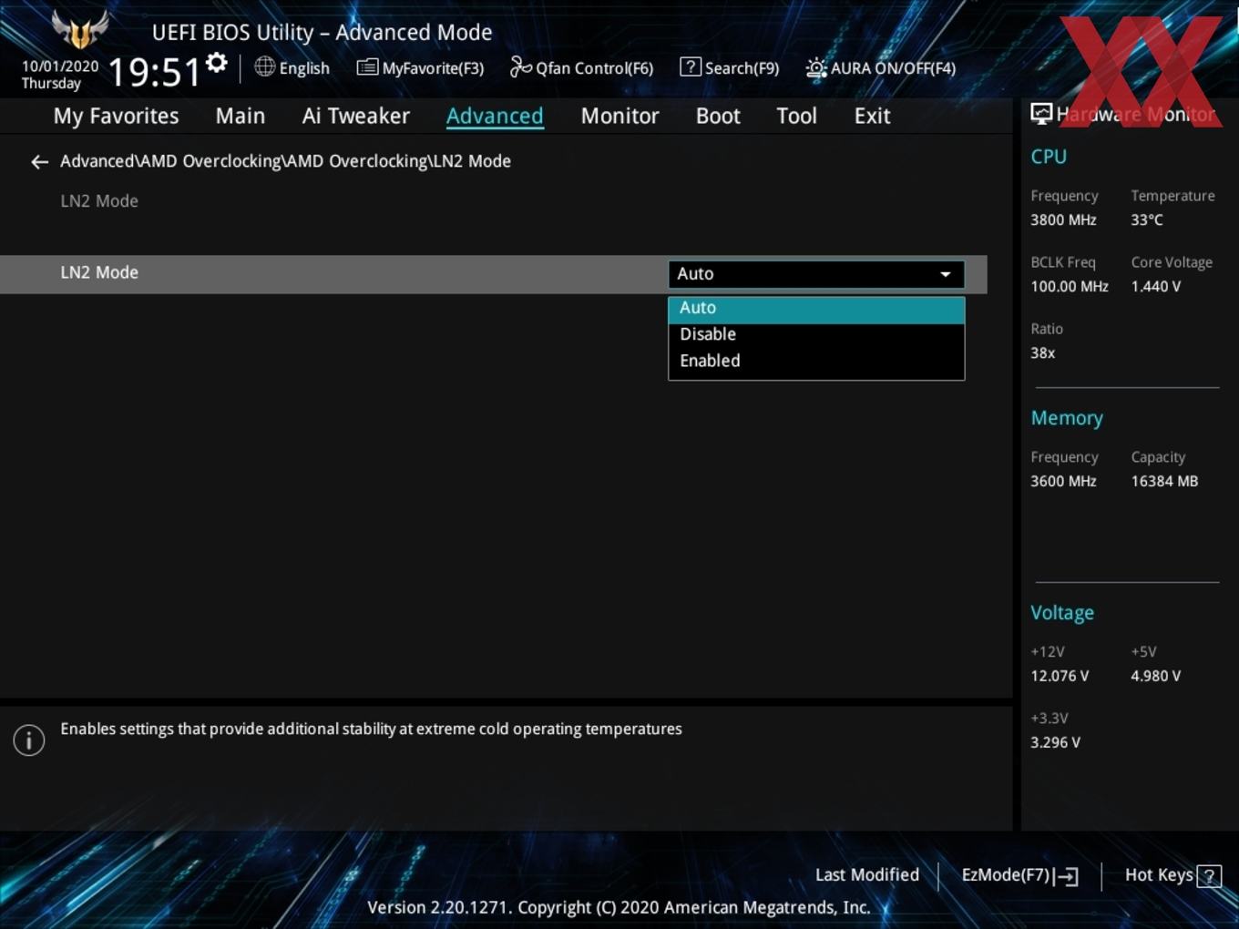Image resolution: width=1239 pixels, height=929 pixels.
Task: Open the Boot tab
Action: coord(718,116)
